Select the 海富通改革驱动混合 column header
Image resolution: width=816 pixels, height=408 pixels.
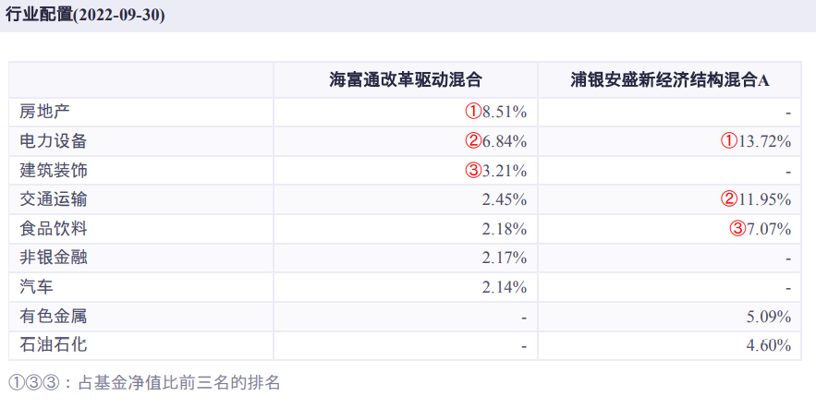(406, 80)
